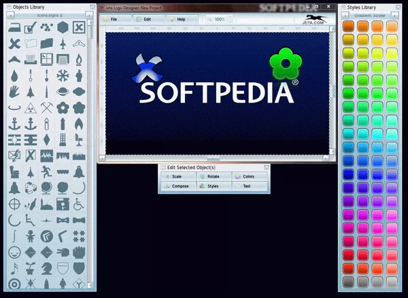Pick the hexagon shape from Objects Library
Screen dimensions: 408x298
[63, 27]
